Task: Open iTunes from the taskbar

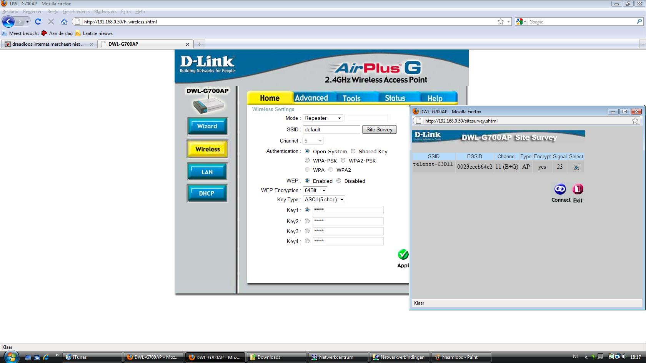Action: tap(92, 357)
